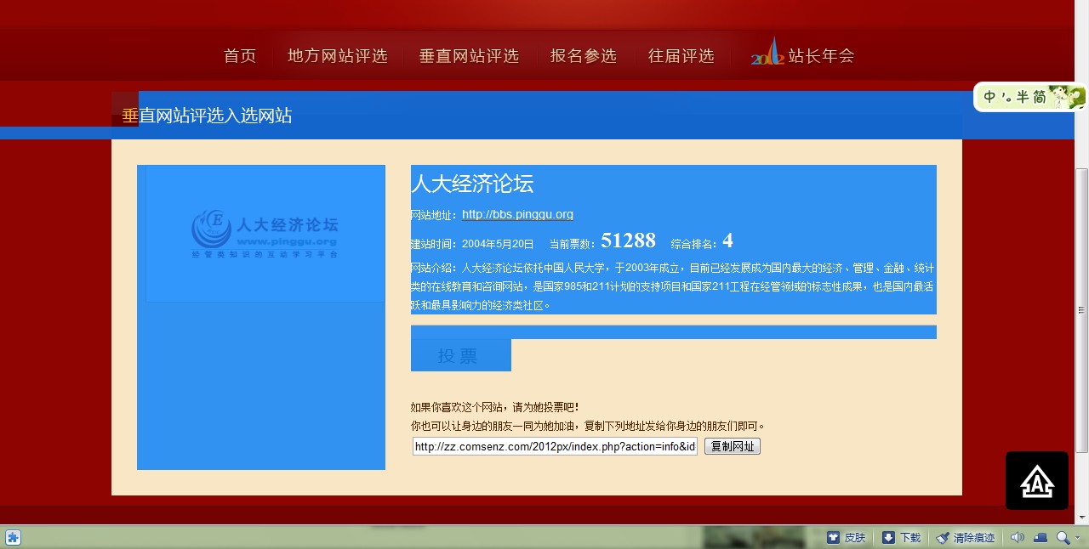Viewport: 1089px width, 549px height.
Task: Click the 2012 站长年会 logo icon
Action: (x=767, y=52)
